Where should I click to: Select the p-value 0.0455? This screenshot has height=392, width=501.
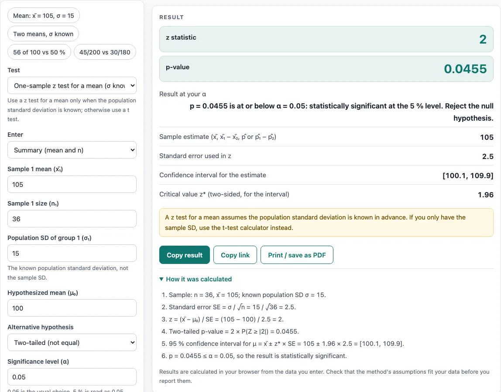click(465, 69)
